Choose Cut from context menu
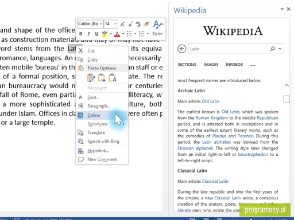Image resolution: width=294 pixels, height=220 pixels. 102,51
